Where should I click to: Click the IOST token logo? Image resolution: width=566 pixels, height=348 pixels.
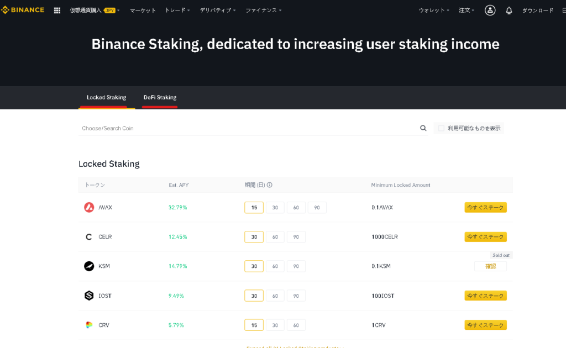coord(89,296)
